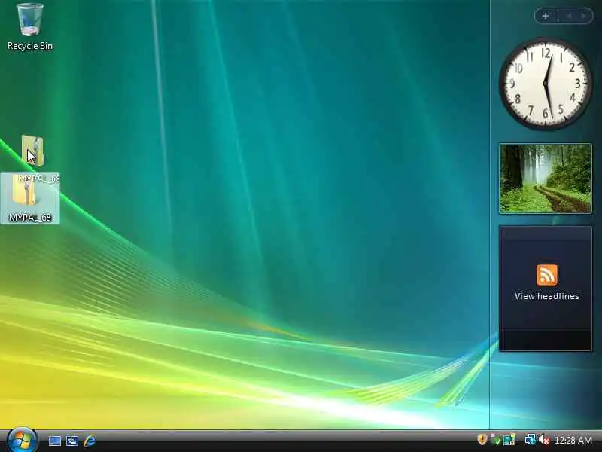Open the network connection tray icon
The height and width of the screenshot is (452, 602).
click(x=531, y=440)
